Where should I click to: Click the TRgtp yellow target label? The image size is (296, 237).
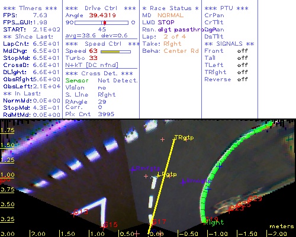tap(184, 137)
